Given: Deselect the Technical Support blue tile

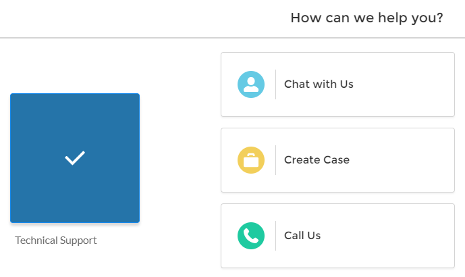Looking at the screenshot, I should pyautogui.click(x=75, y=158).
